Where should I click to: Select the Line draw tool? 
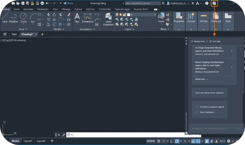pyautogui.click(x=5, y=18)
